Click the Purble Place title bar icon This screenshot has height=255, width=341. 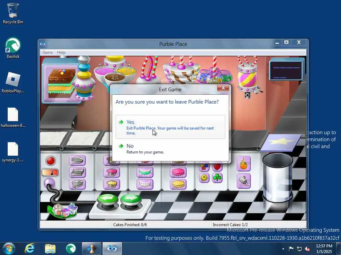click(x=43, y=44)
